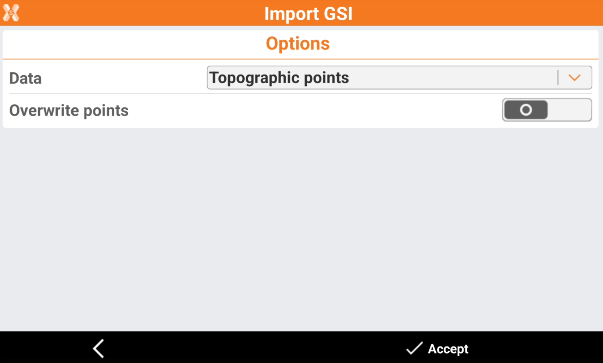The image size is (603, 363).
Task: Click the empty gray area below options
Action: tap(301, 228)
